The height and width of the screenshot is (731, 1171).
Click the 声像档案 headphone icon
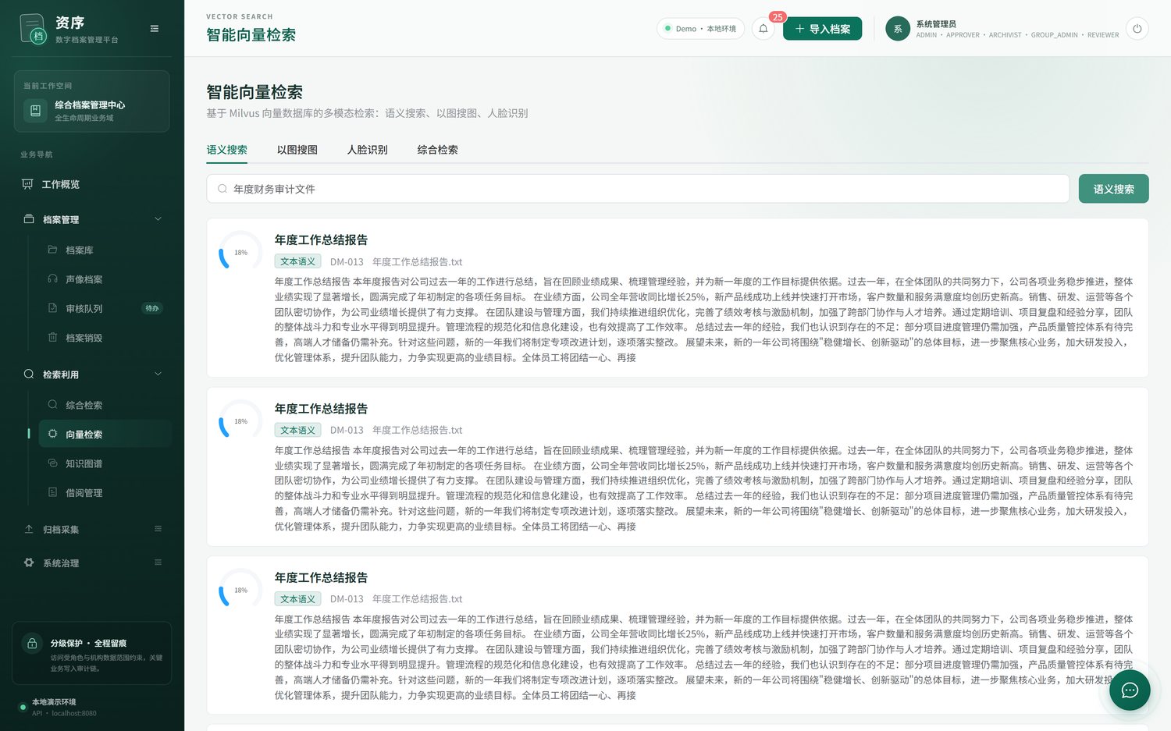52,279
